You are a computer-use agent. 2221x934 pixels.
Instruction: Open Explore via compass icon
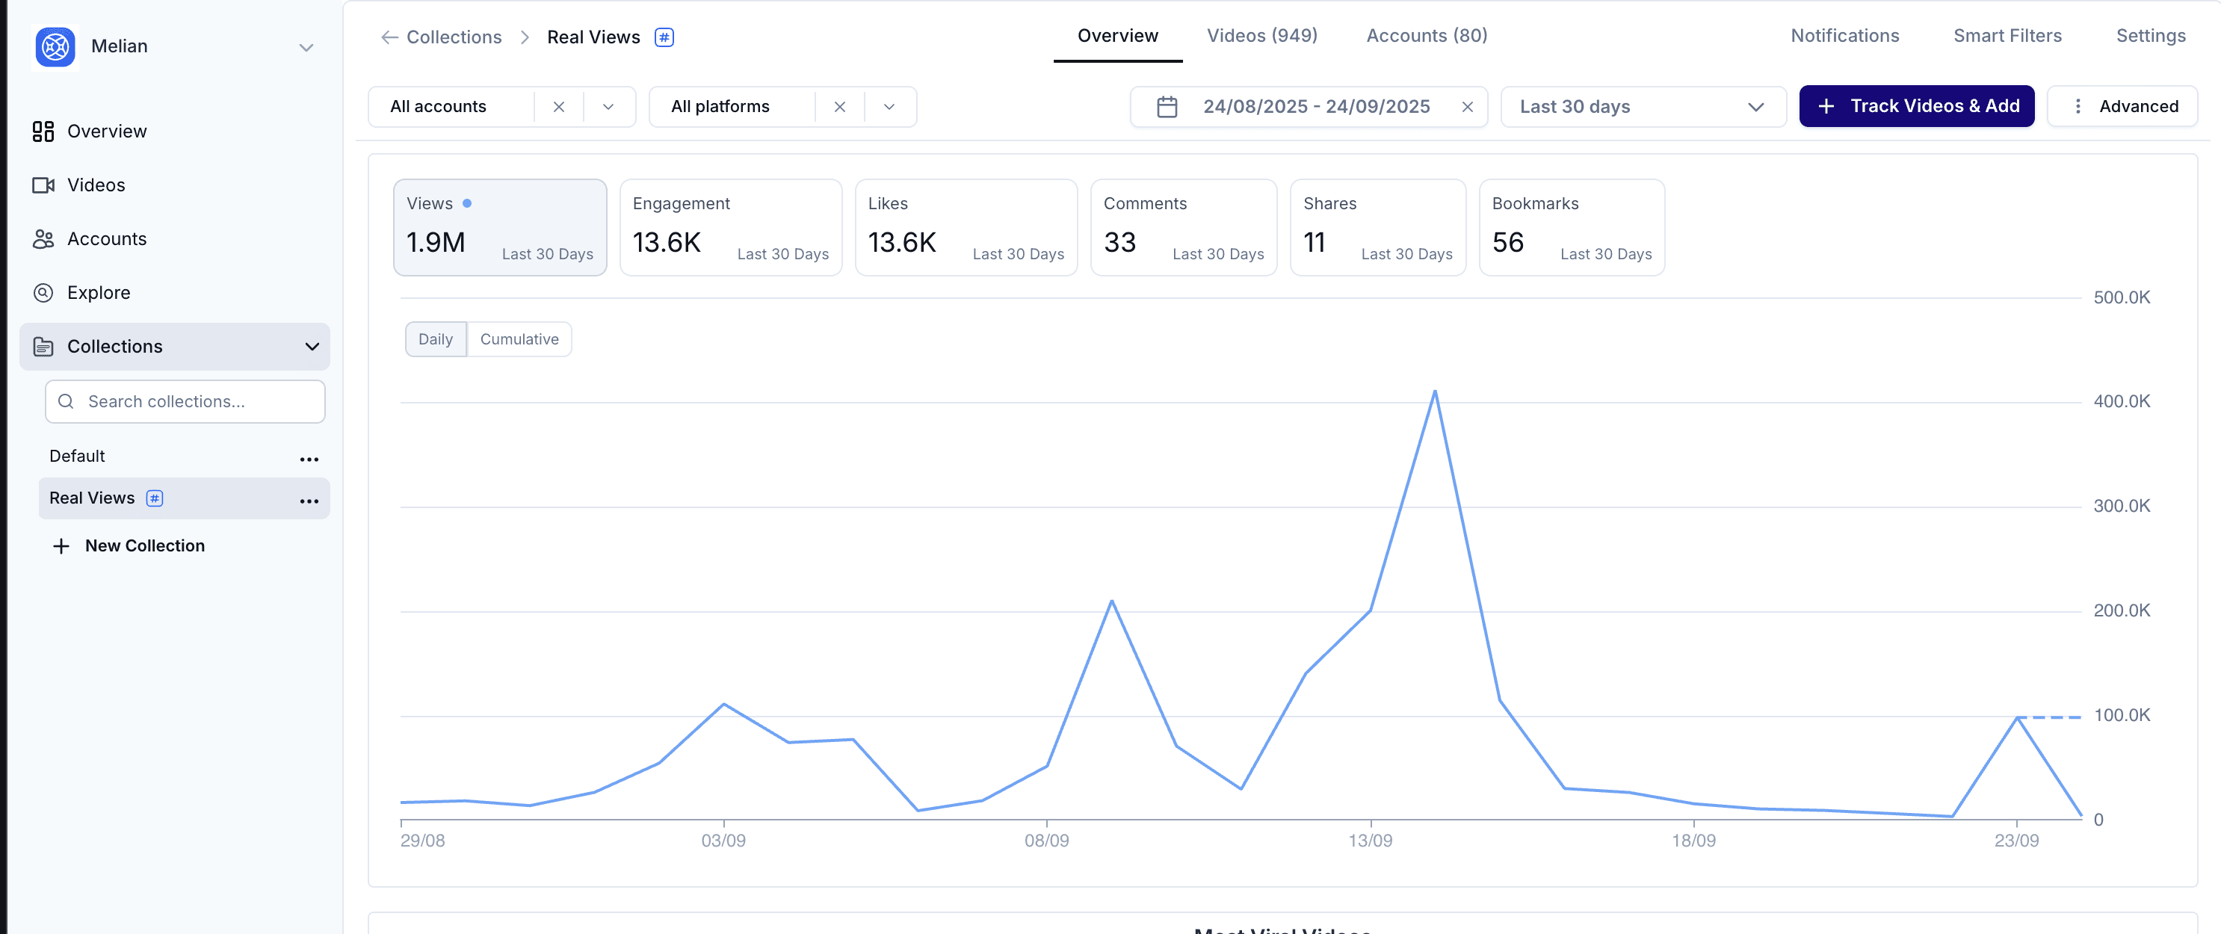point(43,293)
